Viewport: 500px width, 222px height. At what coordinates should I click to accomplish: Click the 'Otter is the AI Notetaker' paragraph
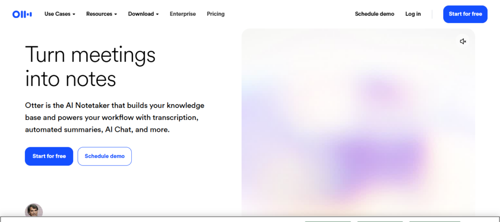point(115,118)
